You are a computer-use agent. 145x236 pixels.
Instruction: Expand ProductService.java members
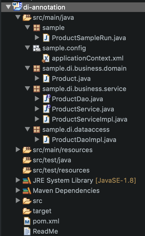37,109
